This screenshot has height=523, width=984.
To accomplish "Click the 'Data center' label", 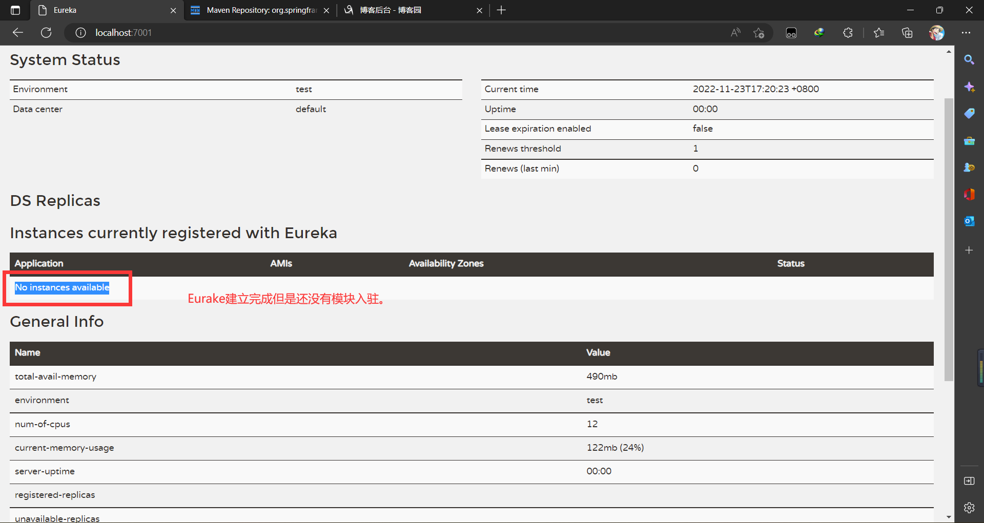I will point(37,109).
